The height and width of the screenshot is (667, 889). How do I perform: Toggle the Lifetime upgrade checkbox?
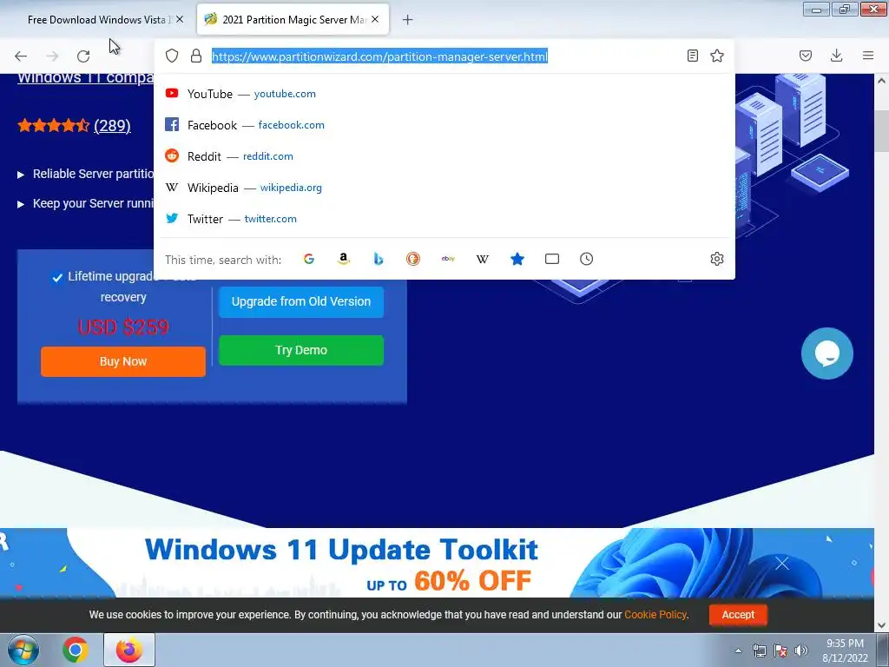coord(57,277)
